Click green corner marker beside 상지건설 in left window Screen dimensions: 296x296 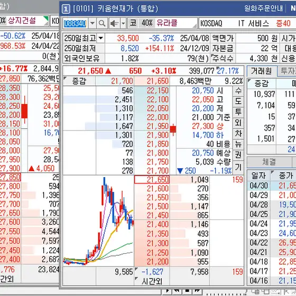[x=46, y=18]
